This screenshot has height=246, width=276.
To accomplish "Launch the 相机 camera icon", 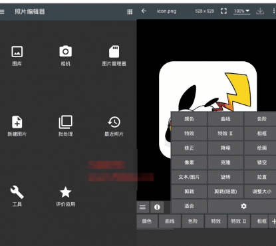I will 66,51.
